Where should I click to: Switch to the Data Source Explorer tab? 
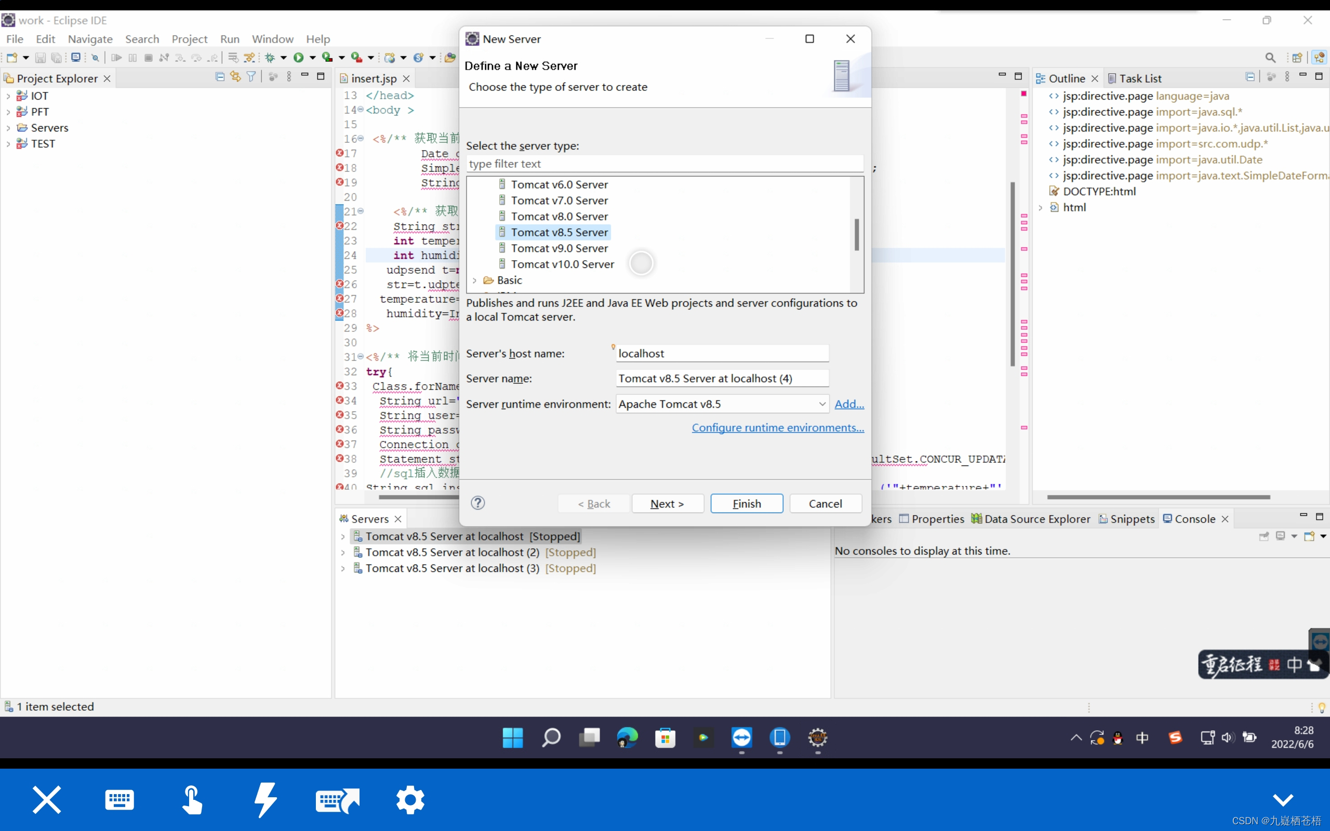click(x=1036, y=519)
